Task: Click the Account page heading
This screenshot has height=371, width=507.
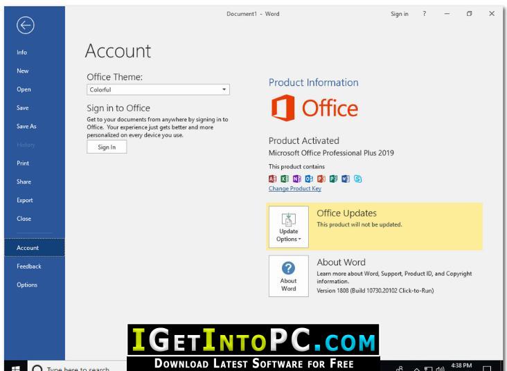Action: coord(118,51)
